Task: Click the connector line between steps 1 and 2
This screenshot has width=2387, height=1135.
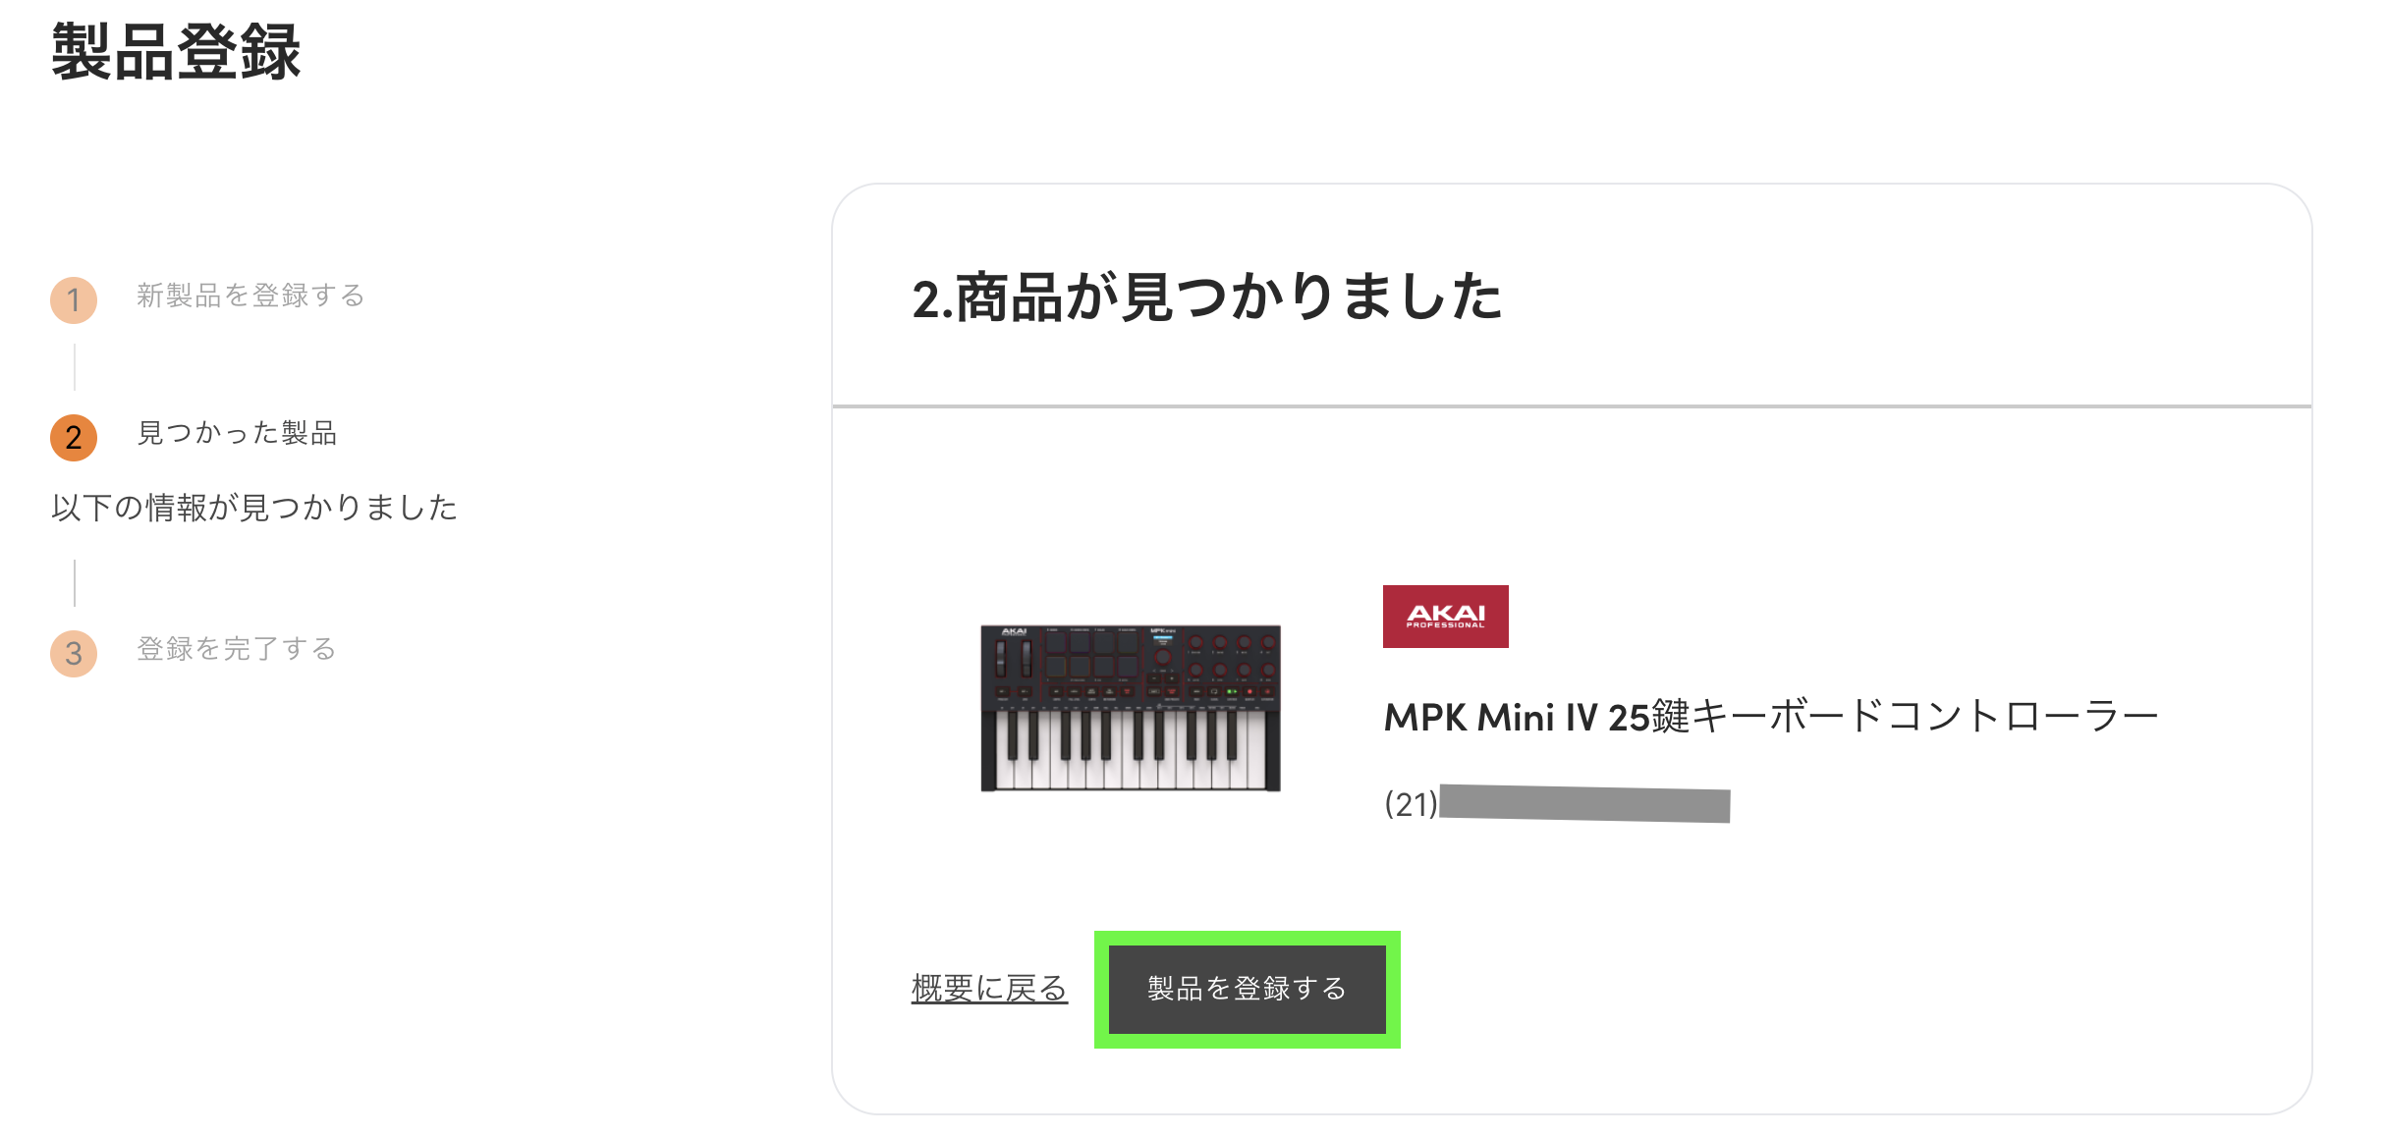Action: pyautogui.click(x=75, y=368)
